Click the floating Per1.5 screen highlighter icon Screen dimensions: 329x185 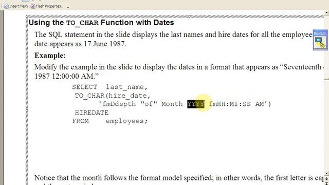click(x=320, y=40)
